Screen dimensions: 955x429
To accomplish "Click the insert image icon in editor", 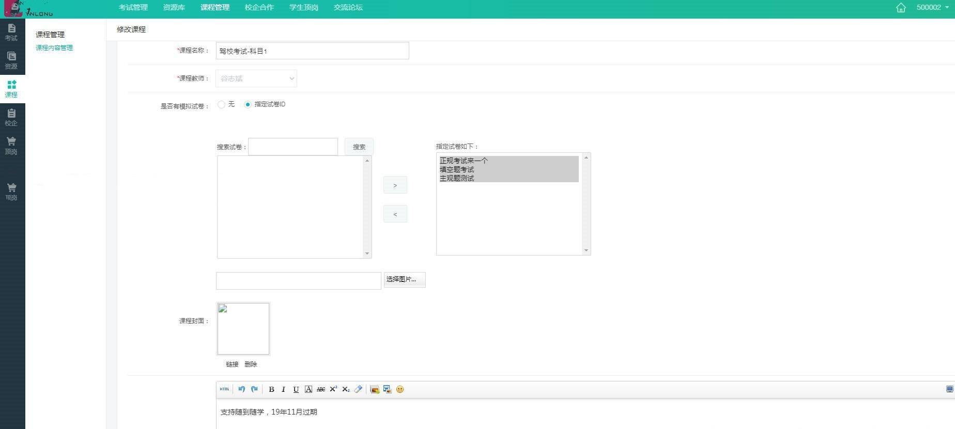I will coord(375,389).
